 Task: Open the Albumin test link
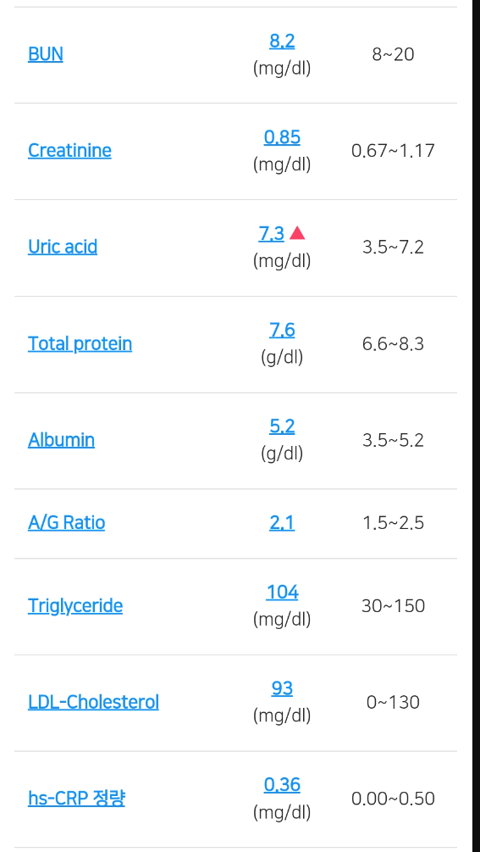coord(61,440)
